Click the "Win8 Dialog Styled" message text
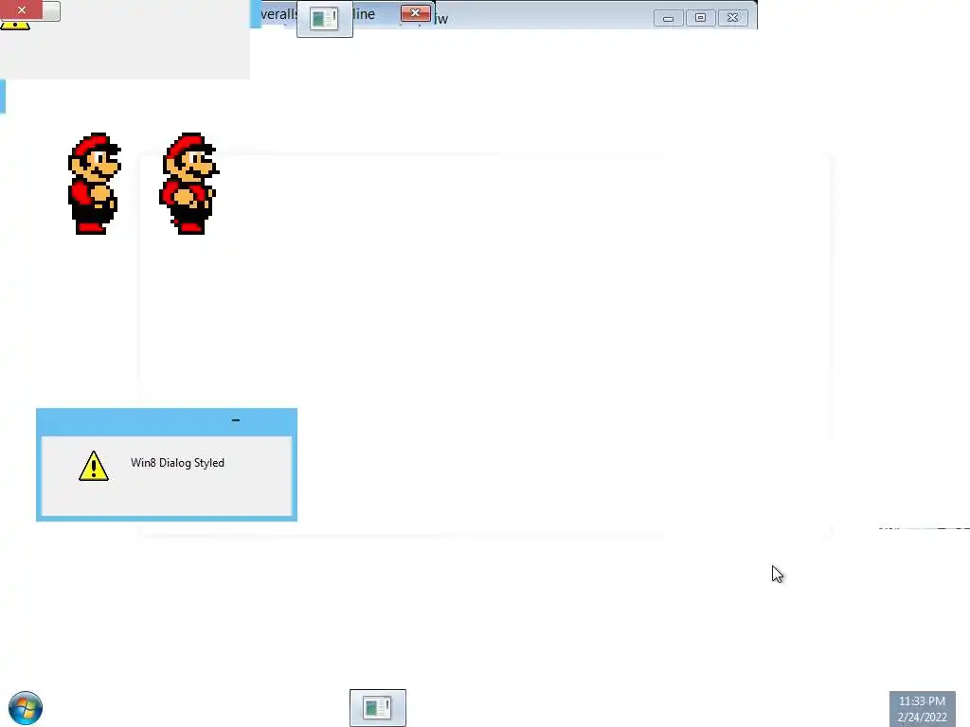This screenshot has height=727, width=970. point(177,462)
